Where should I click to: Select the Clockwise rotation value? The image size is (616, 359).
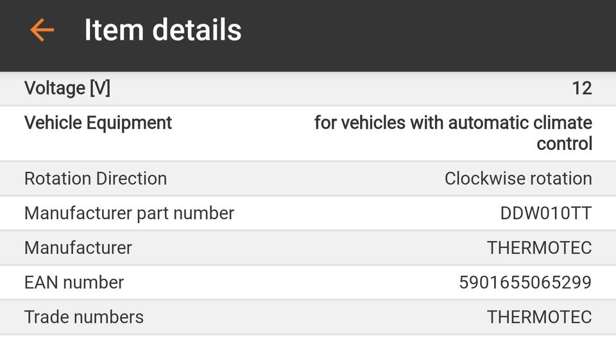518,178
